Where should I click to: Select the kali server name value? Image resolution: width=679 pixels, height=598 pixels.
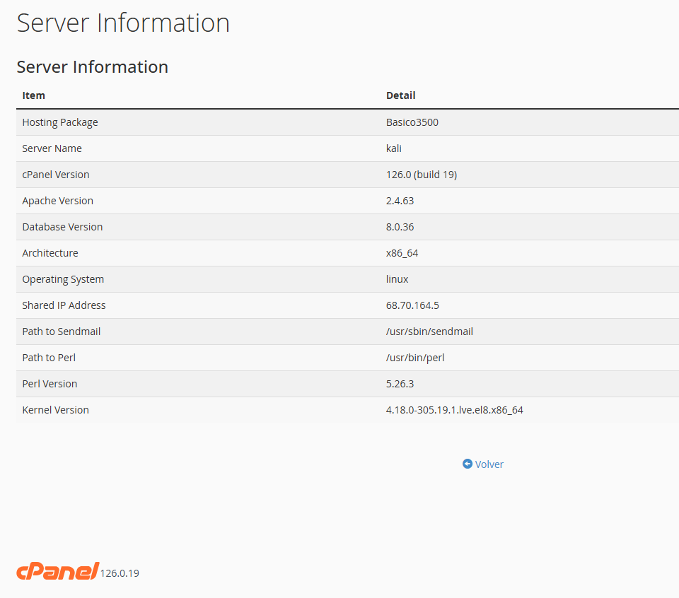pyautogui.click(x=394, y=148)
